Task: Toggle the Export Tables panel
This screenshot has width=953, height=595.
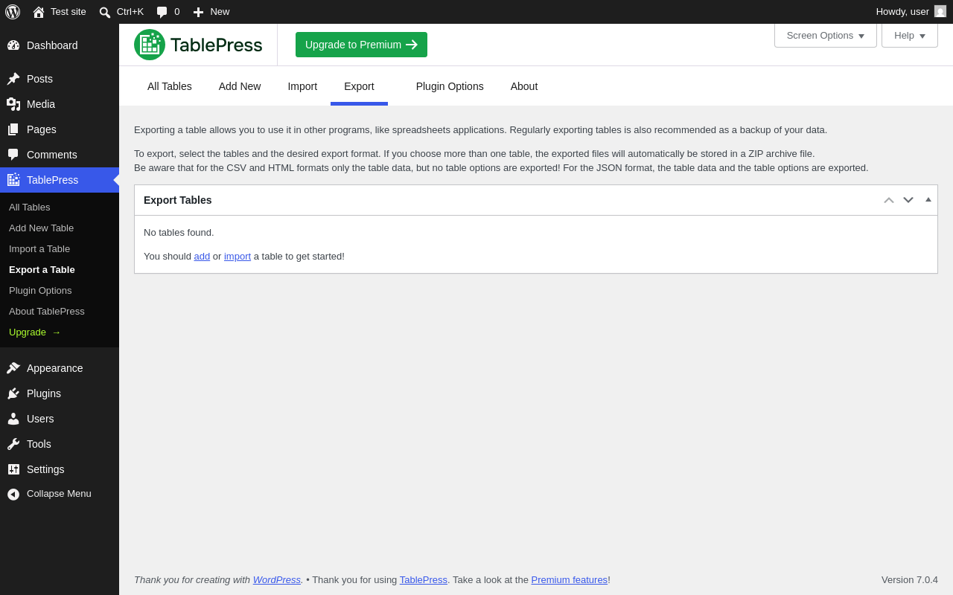Action: (x=928, y=199)
